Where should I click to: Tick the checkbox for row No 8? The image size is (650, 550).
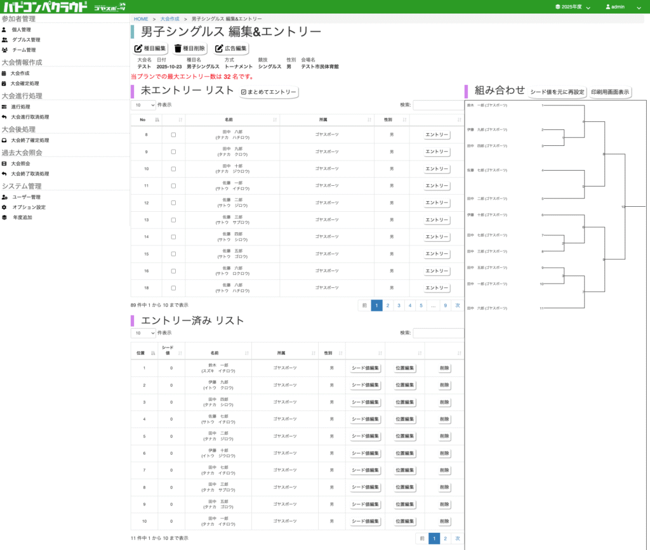click(x=173, y=135)
